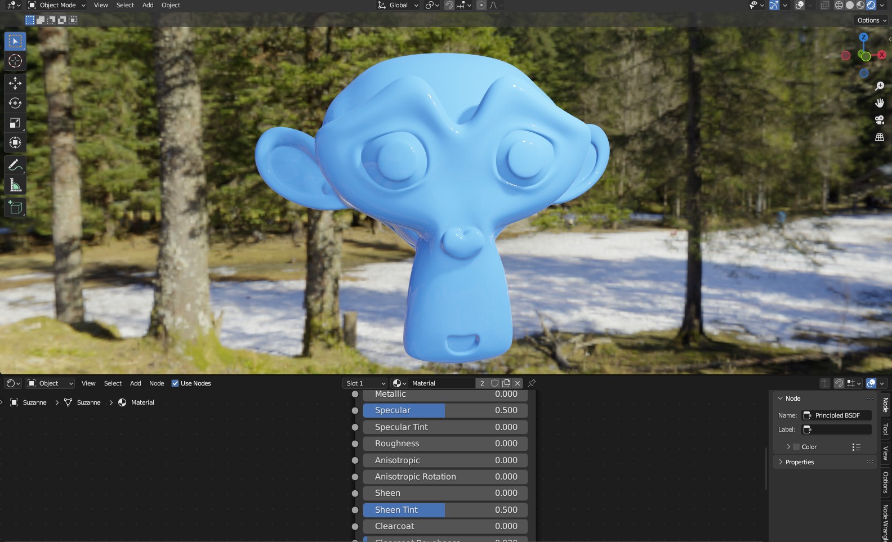892x542 pixels.
Task: Pick the Measure tool
Action: [x=15, y=185]
